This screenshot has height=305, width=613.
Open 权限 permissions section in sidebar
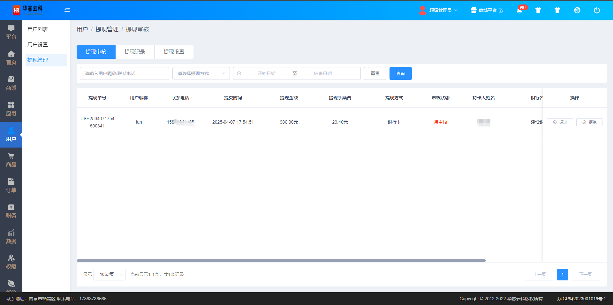tap(11, 262)
